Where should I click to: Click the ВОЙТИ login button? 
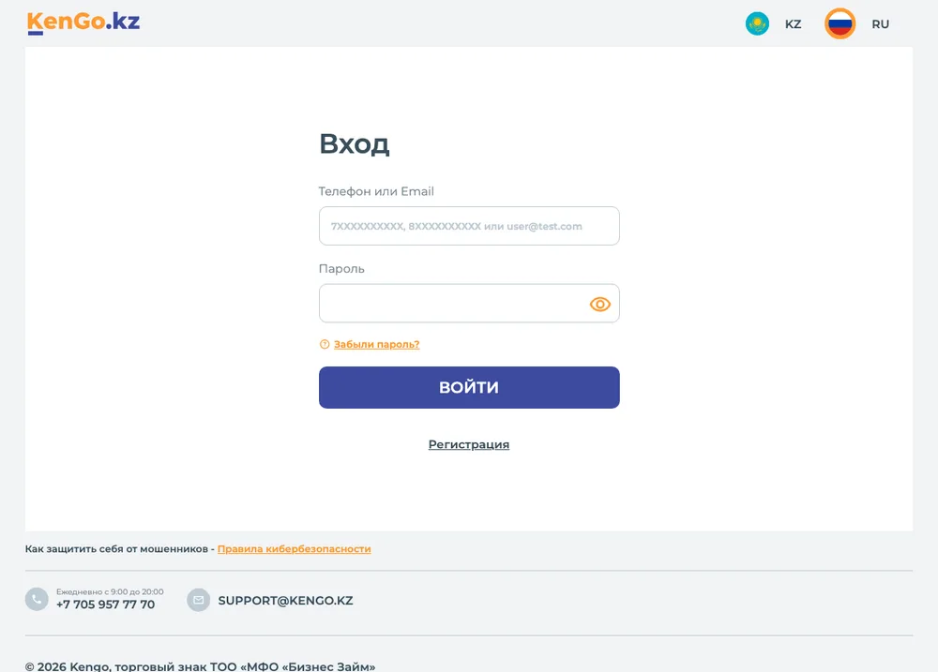[469, 387]
